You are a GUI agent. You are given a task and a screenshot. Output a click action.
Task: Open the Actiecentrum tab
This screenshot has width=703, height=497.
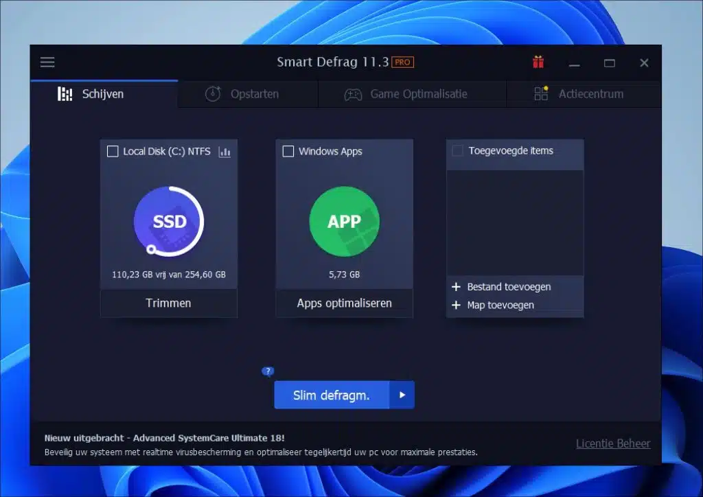click(584, 94)
